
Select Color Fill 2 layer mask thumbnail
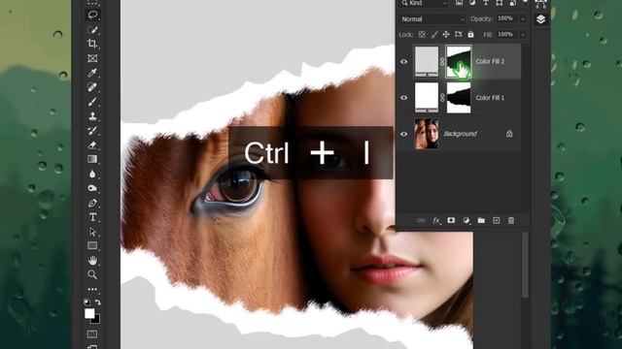pyautogui.click(x=459, y=61)
